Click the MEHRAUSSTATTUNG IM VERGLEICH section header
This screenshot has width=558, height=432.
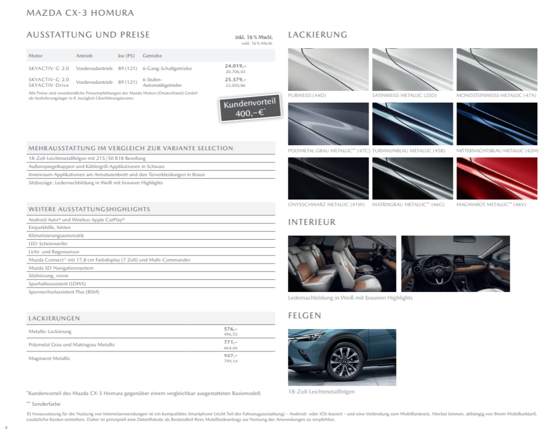(151, 148)
